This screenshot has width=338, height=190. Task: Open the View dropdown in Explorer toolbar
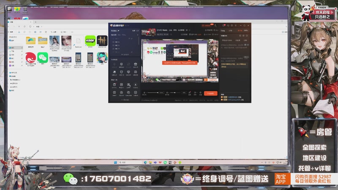[64, 32]
